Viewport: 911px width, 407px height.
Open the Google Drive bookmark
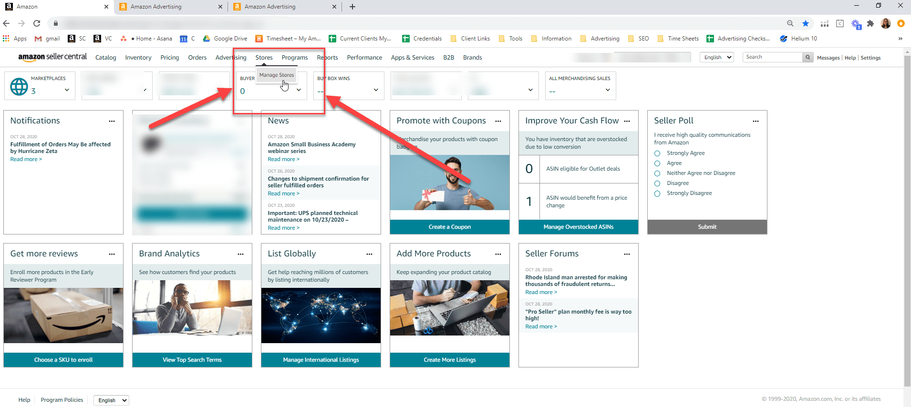225,39
